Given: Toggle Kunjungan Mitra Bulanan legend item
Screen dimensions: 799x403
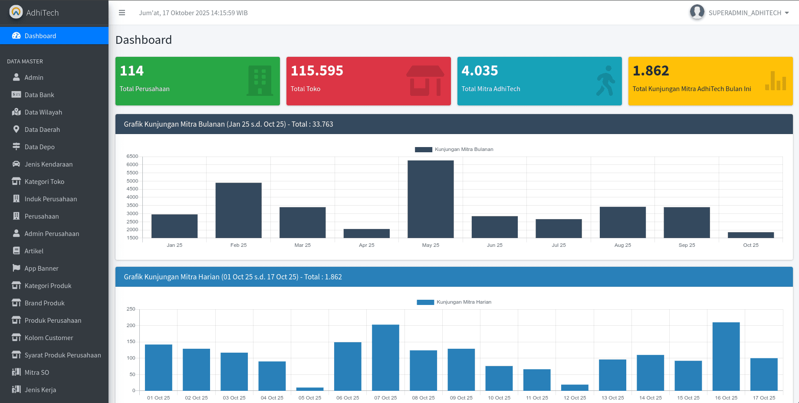Looking at the screenshot, I should tap(454, 149).
